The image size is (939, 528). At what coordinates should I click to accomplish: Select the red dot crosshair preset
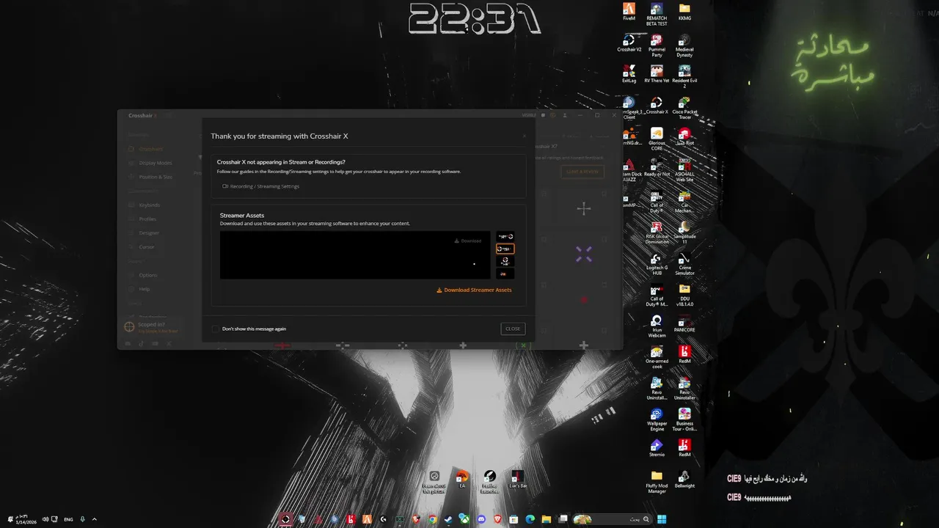pos(584,299)
